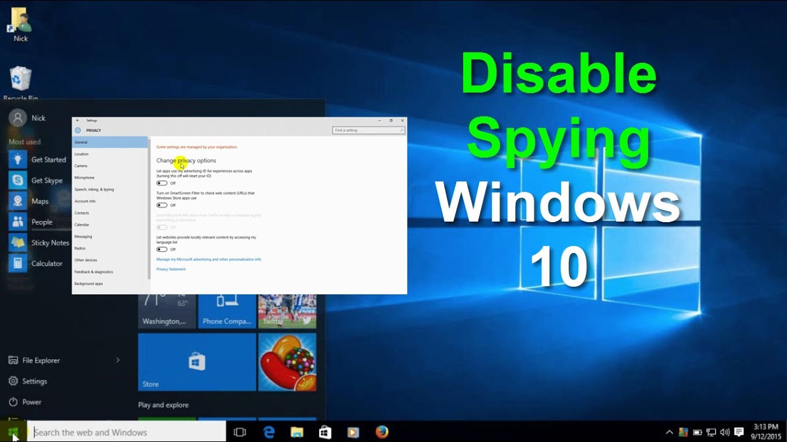The width and height of the screenshot is (787, 442).
Task: Open Feedback & diagnostics category
Action: [109, 271]
